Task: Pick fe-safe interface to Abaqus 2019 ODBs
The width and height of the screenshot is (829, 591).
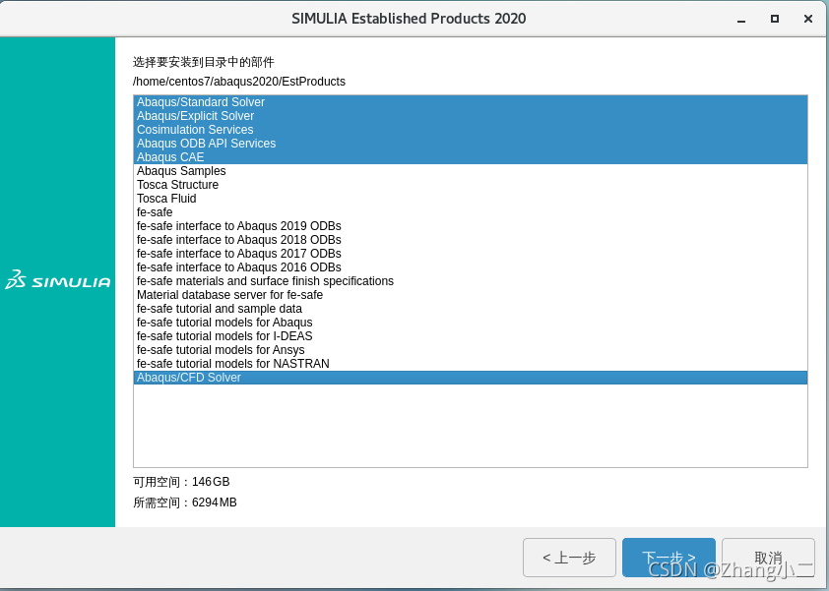Action: point(239,226)
